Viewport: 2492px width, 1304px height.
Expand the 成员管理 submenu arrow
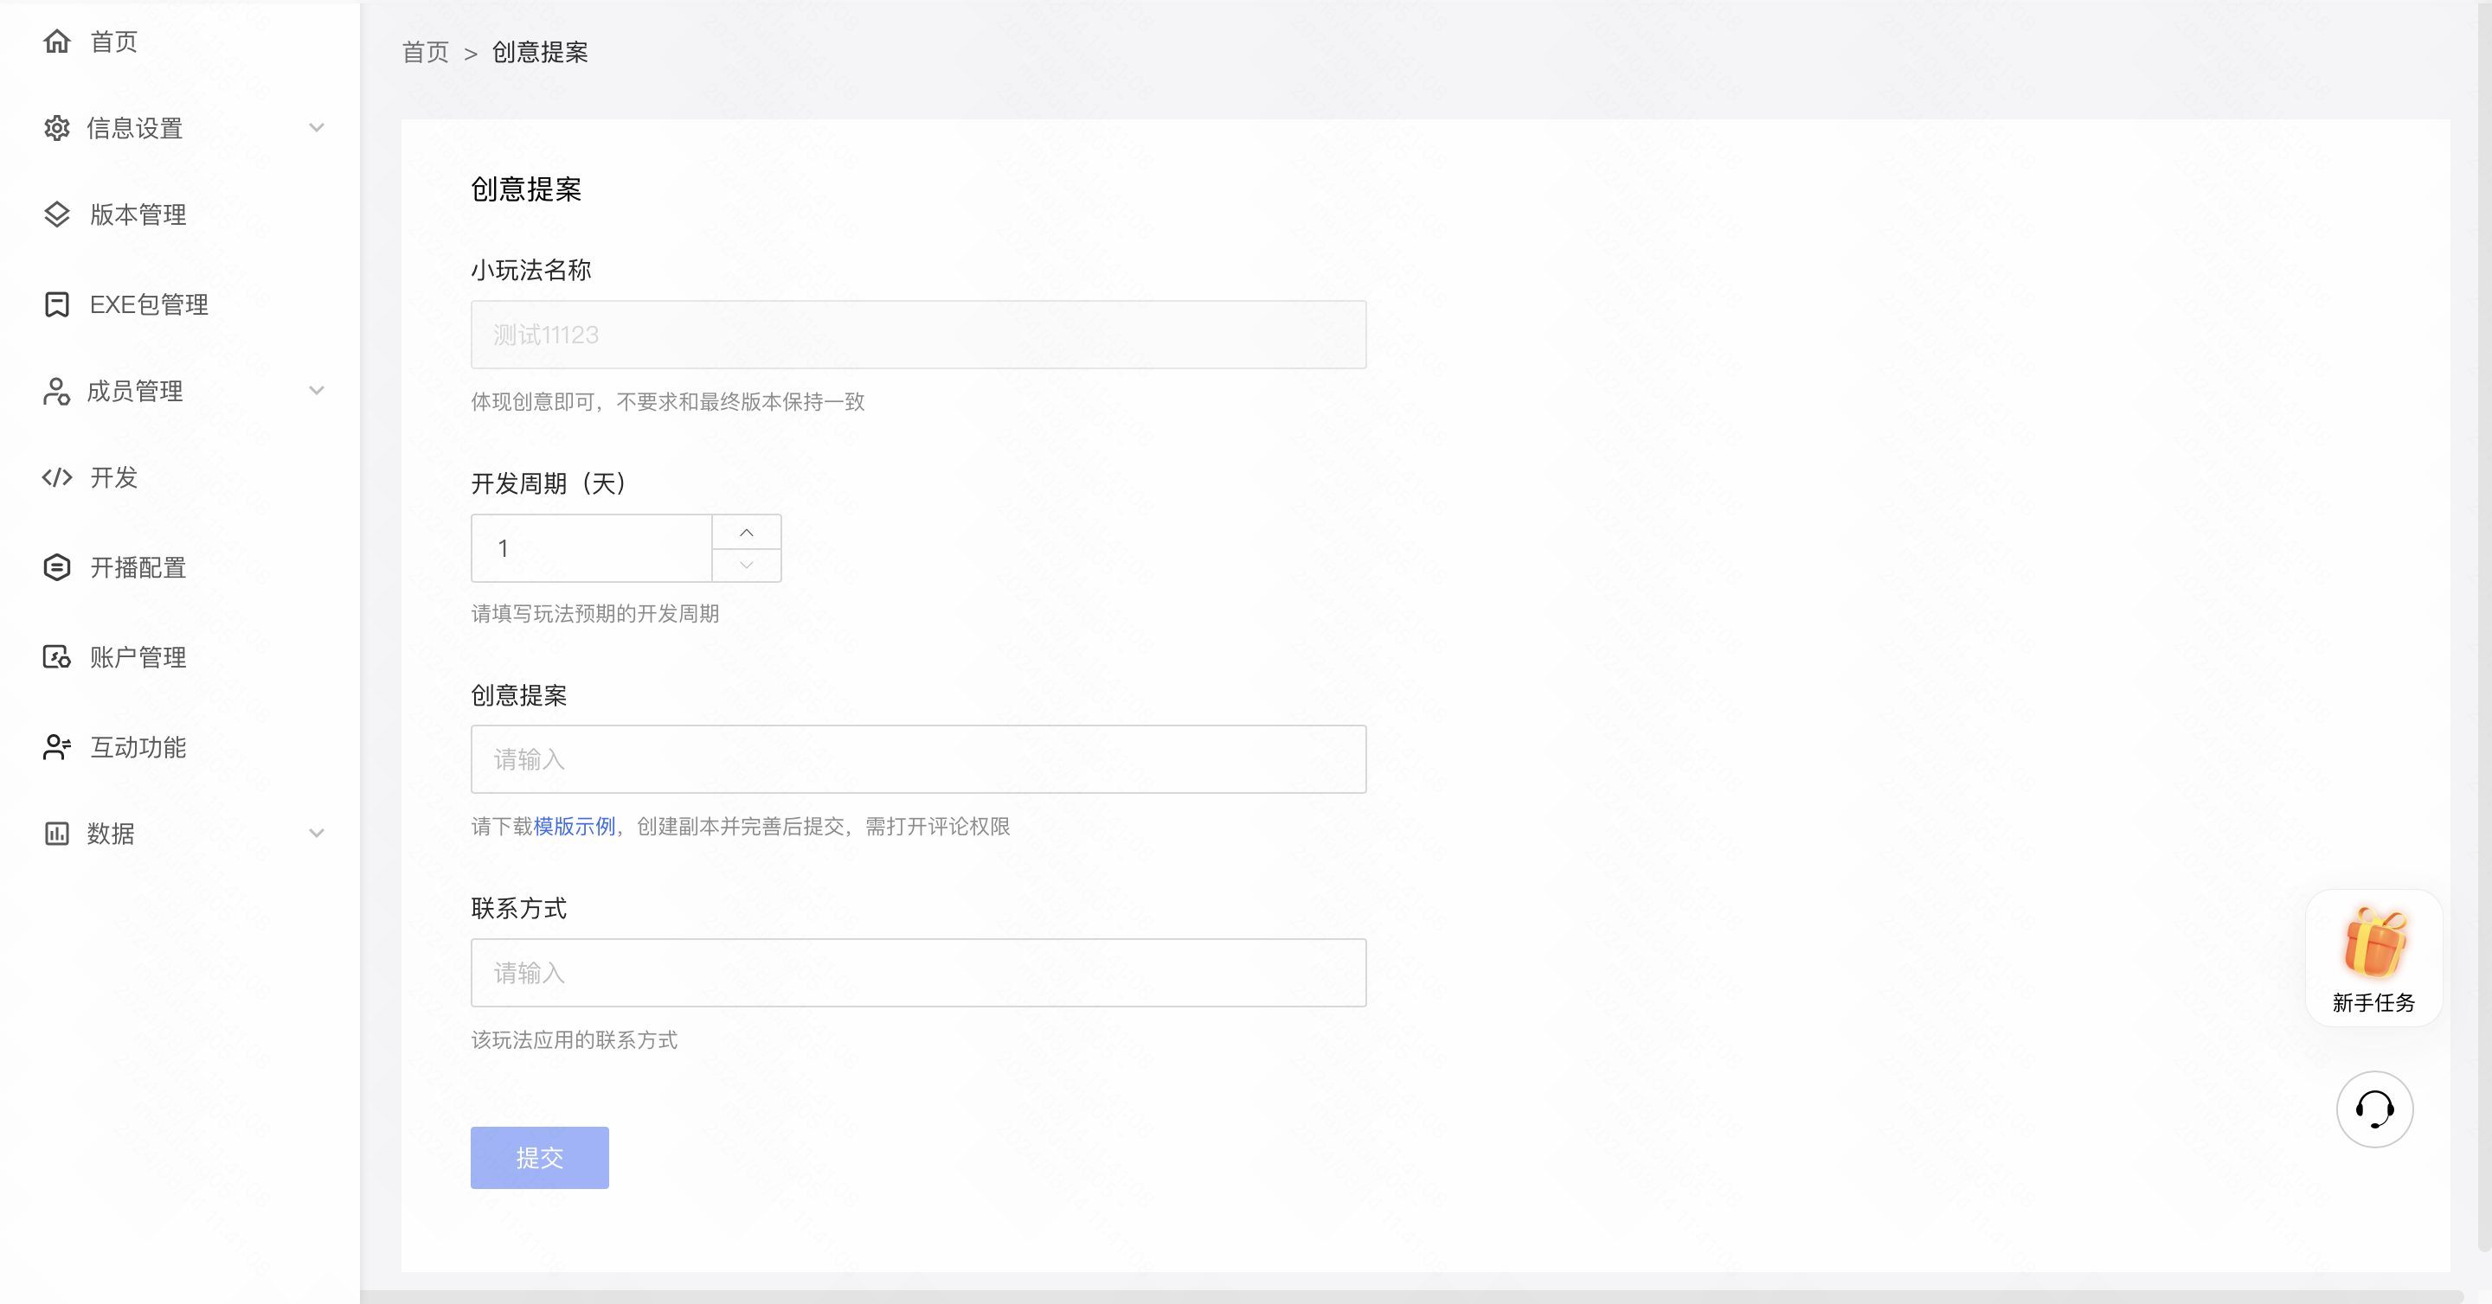pyautogui.click(x=317, y=391)
